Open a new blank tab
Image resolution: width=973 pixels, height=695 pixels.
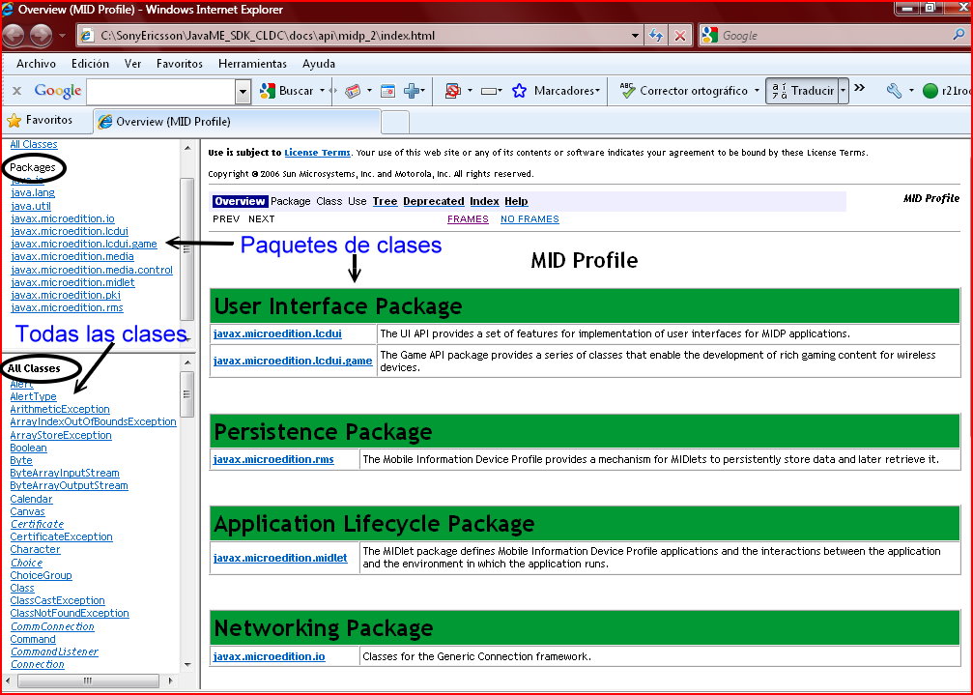(394, 122)
